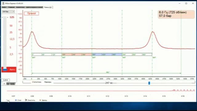Click the green cycle-span arrow line label
The width and height of the screenshot is (197, 111).
pyautogui.click(x=108, y=72)
